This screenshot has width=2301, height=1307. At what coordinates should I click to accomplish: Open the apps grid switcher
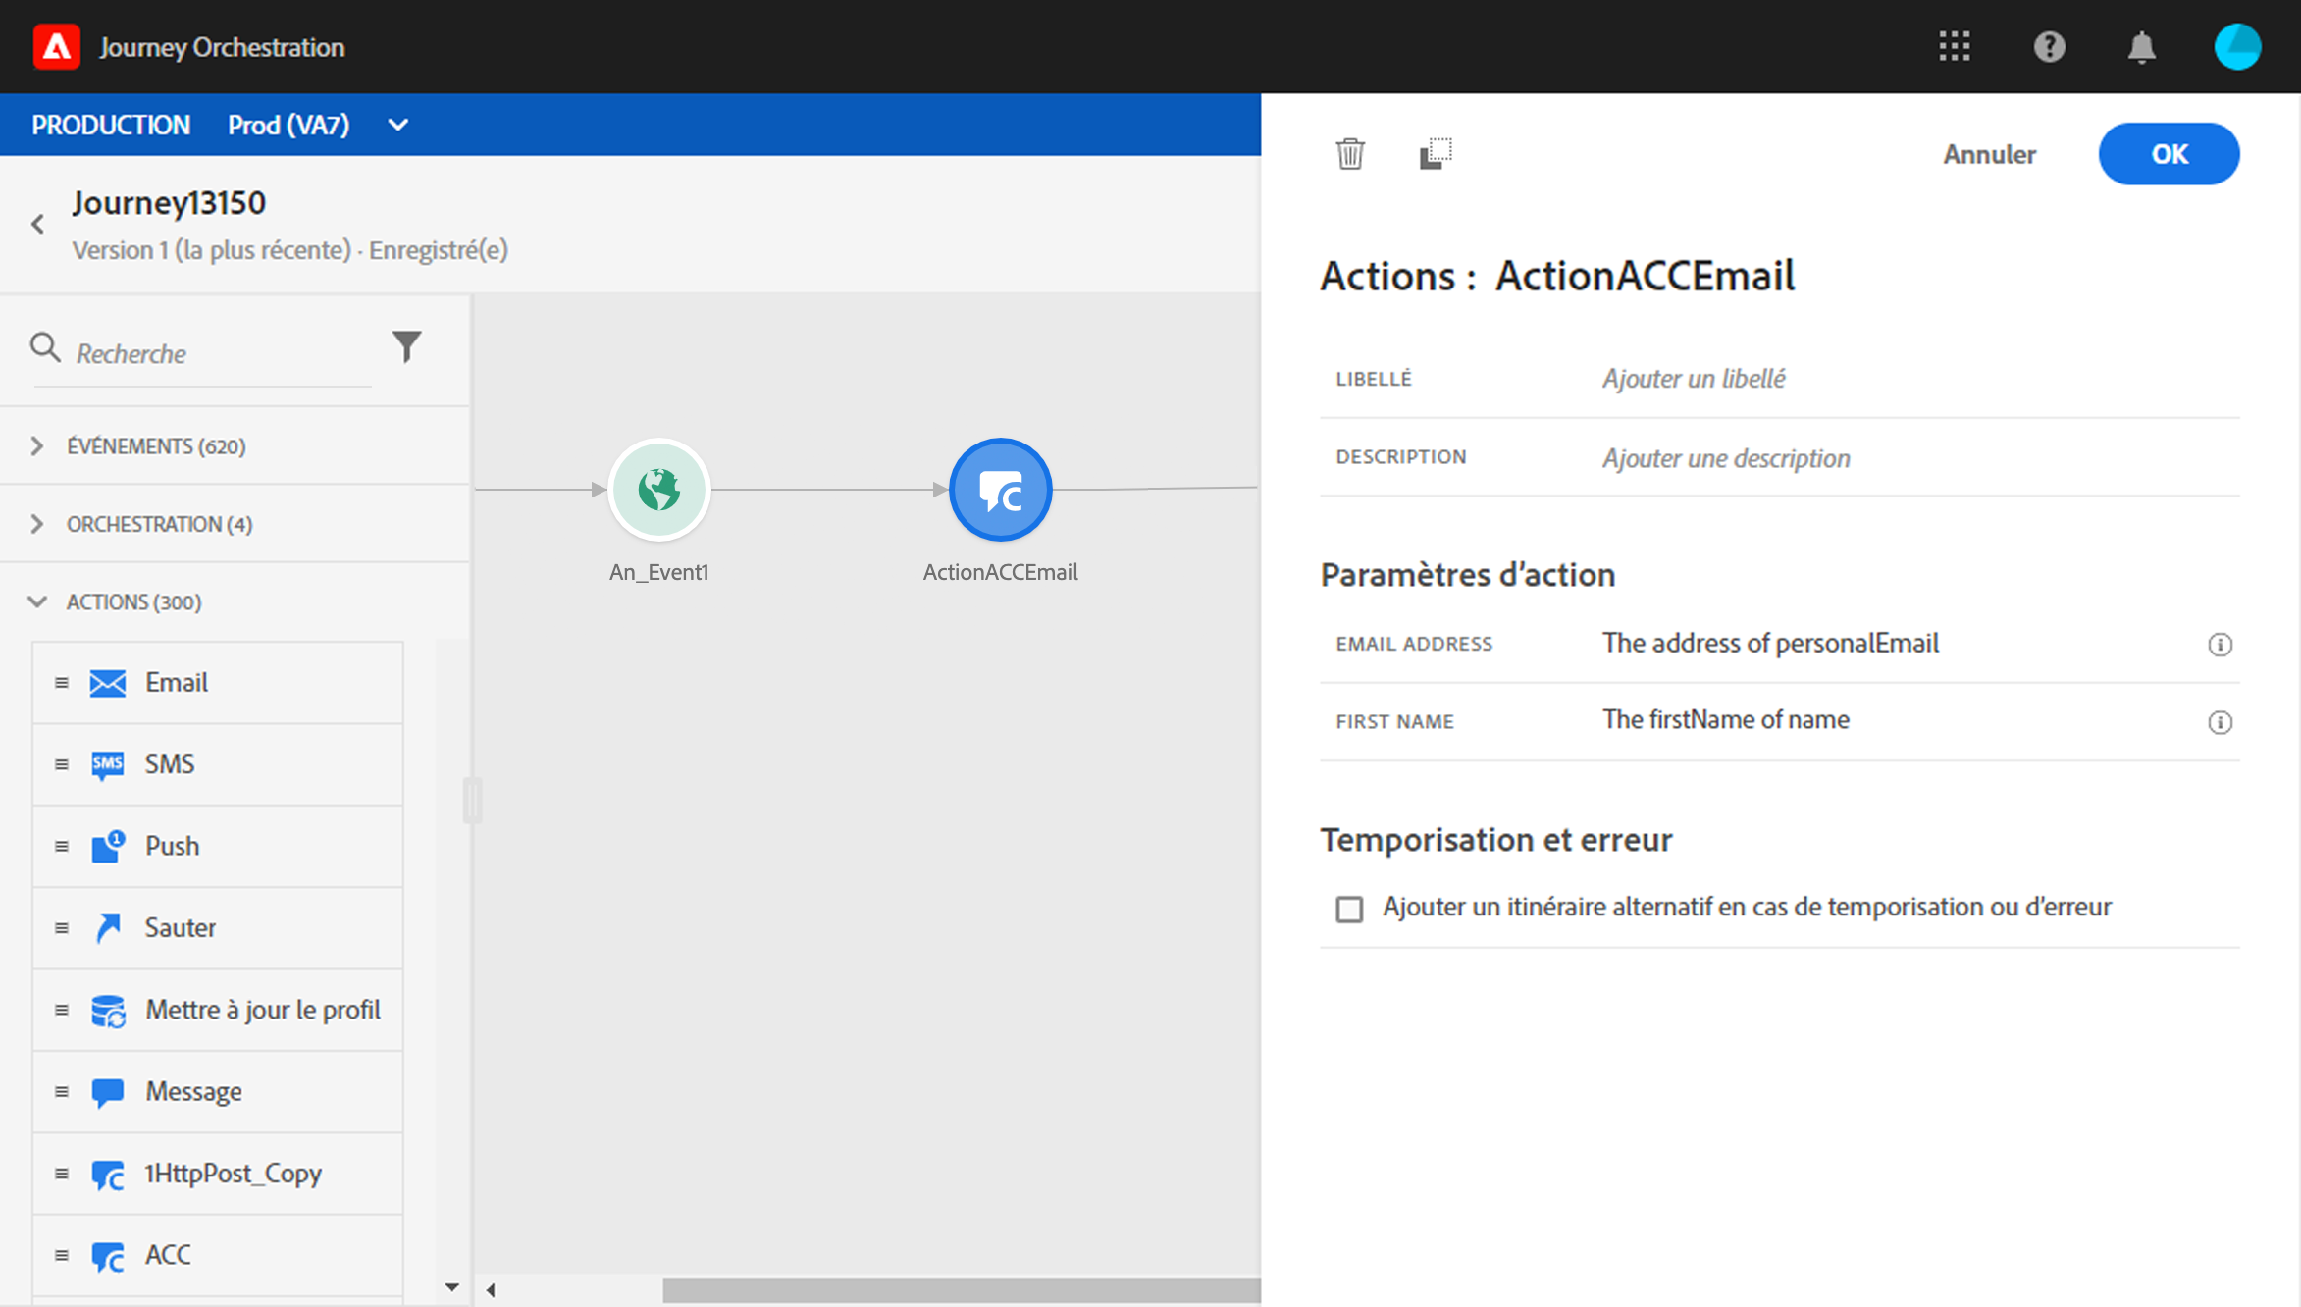(x=1954, y=46)
